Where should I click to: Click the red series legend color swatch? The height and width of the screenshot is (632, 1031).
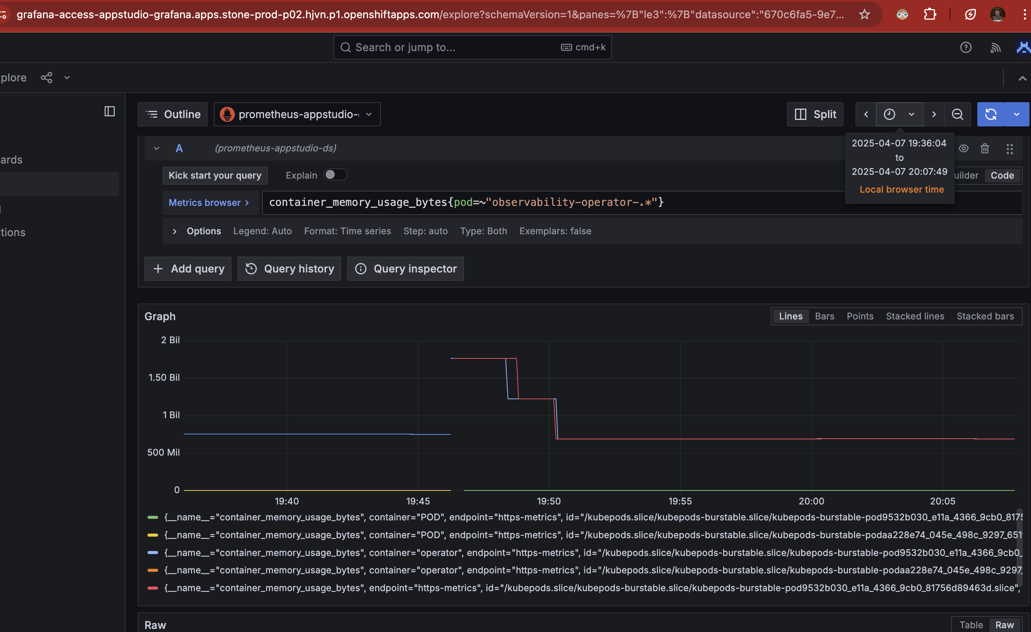(x=153, y=588)
